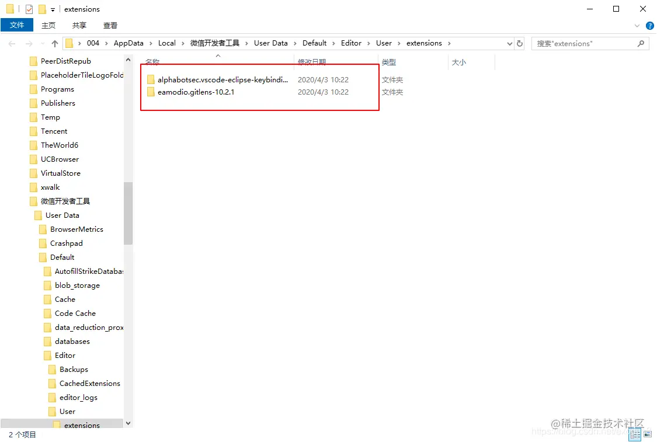Select editor_logs in the navigation tree

[78, 398]
